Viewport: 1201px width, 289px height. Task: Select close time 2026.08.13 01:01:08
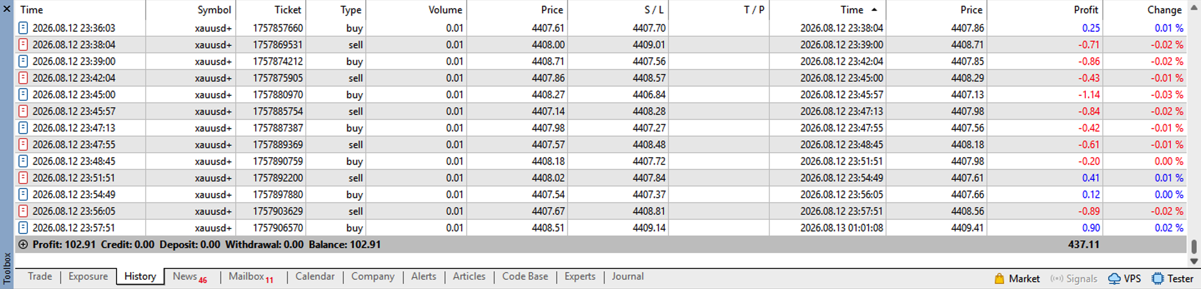coord(842,228)
